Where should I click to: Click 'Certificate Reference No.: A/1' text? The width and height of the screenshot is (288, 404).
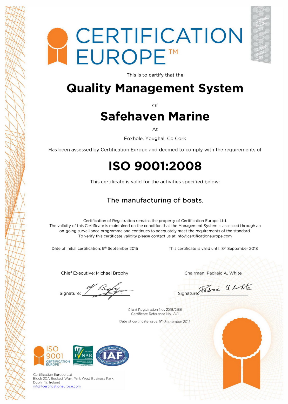pyautogui.click(x=155, y=314)
